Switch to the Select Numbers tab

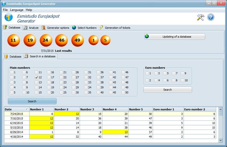(x=84, y=28)
